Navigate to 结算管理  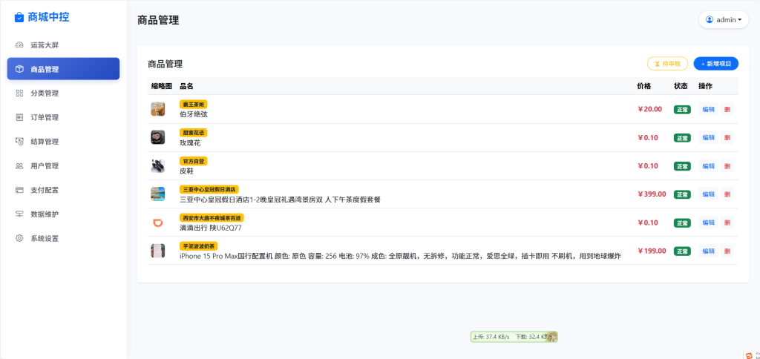coord(63,142)
